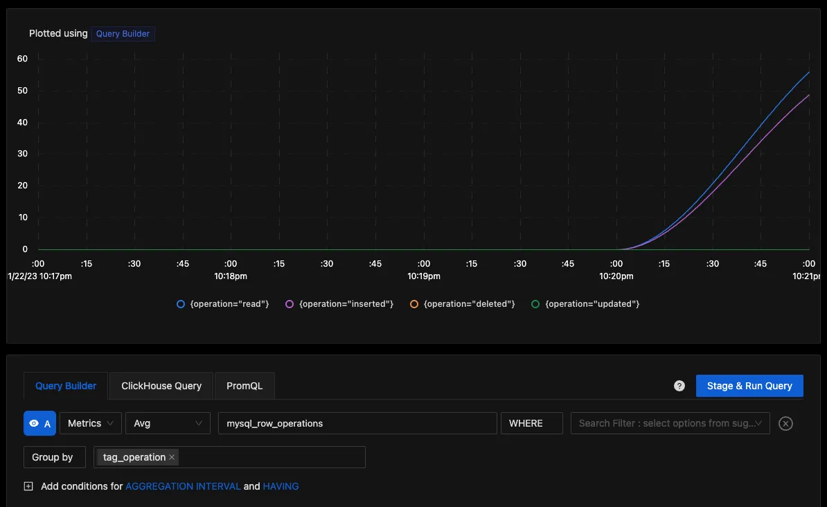Open the WHERE clause selector

coord(532,423)
